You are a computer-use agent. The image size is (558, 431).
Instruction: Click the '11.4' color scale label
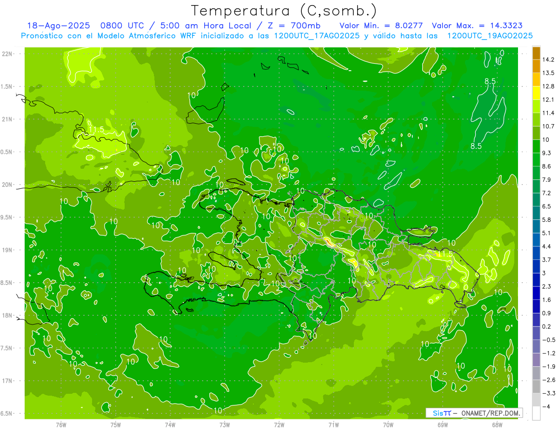pyautogui.click(x=549, y=113)
